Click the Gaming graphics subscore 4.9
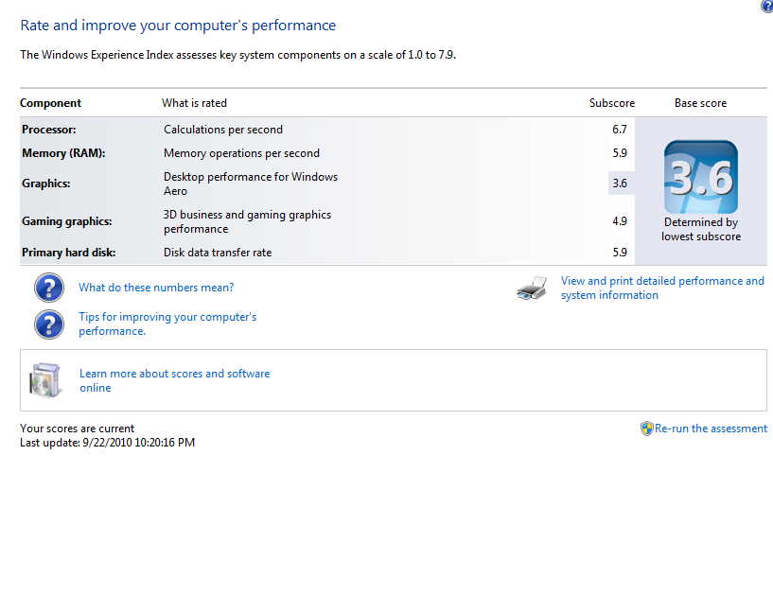 tap(620, 221)
